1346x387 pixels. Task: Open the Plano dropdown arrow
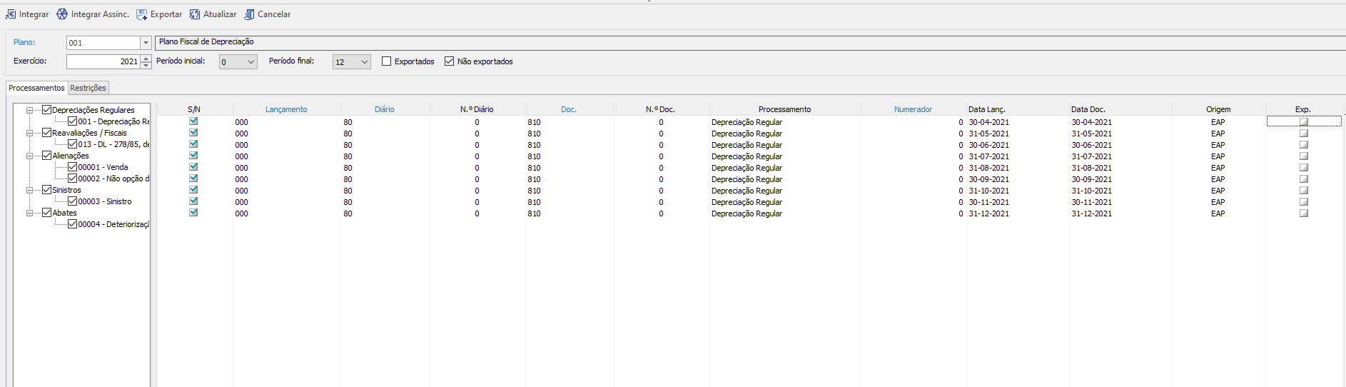[x=146, y=43]
